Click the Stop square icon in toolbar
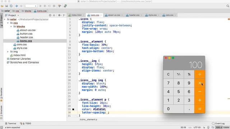The width and height of the screenshot is (230, 129). 54,6
